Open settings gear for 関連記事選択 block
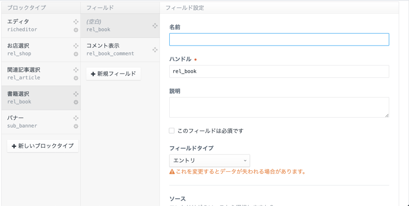The image size is (409, 206). pos(76,78)
